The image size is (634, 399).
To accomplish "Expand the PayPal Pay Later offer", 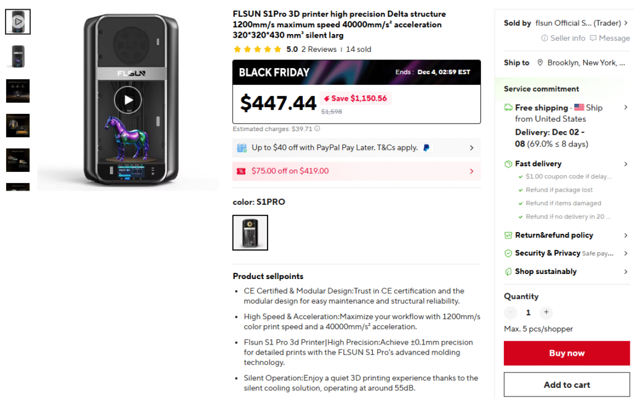I will (471, 148).
